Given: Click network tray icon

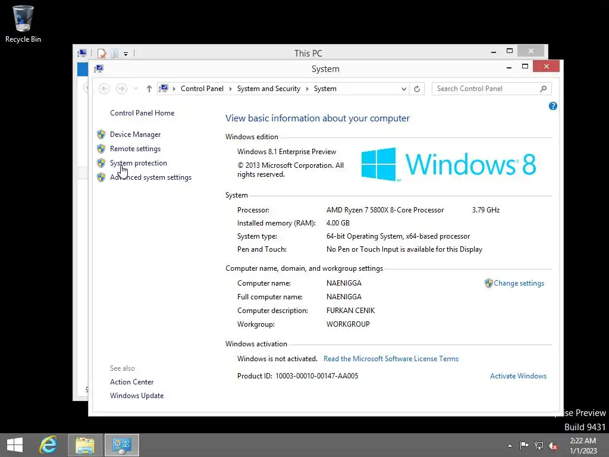Looking at the screenshot, I should pyautogui.click(x=539, y=445).
